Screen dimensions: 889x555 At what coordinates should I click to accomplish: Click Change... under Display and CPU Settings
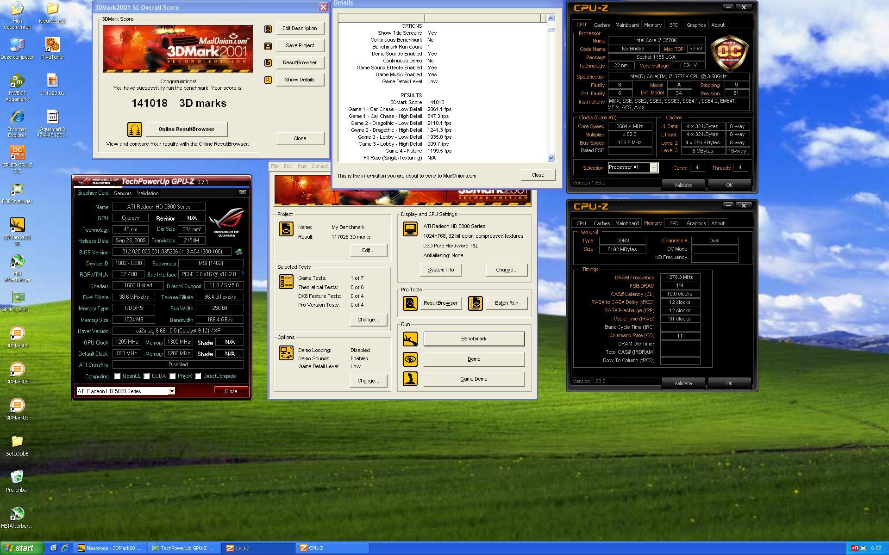tap(507, 270)
